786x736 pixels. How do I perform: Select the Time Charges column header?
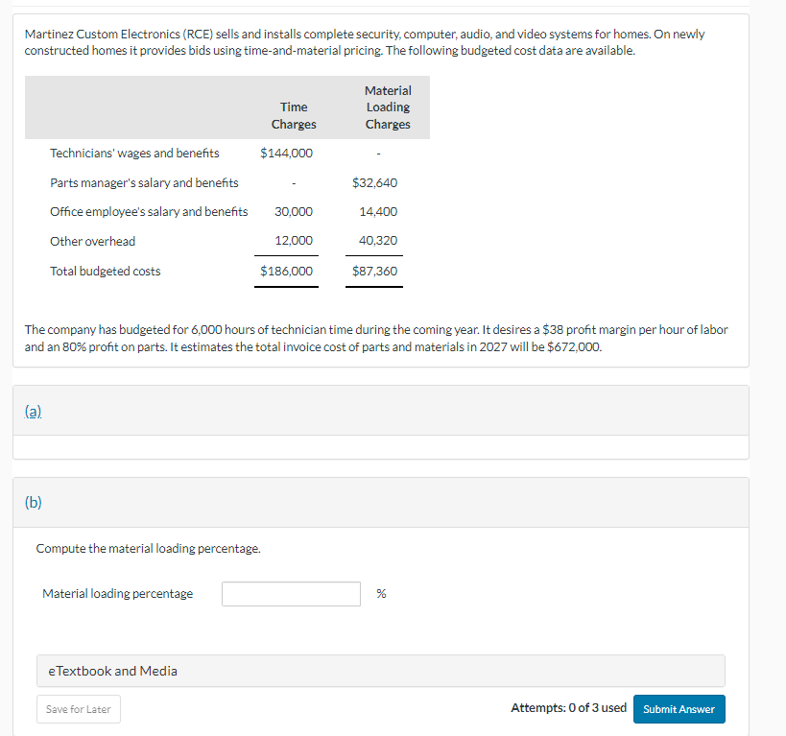click(x=294, y=115)
